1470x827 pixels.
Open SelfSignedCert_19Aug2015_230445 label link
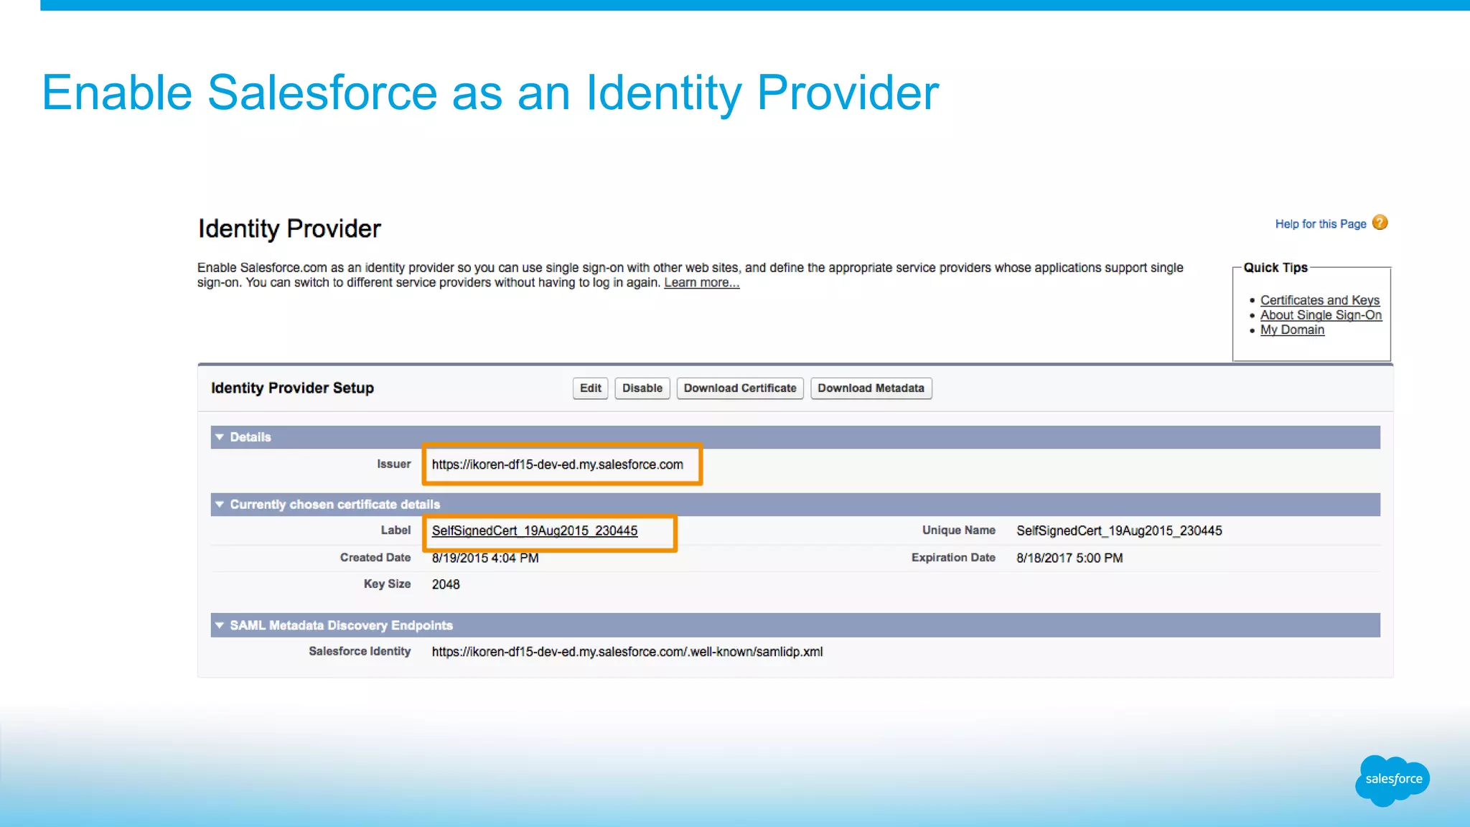pyautogui.click(x=535, y=531)
